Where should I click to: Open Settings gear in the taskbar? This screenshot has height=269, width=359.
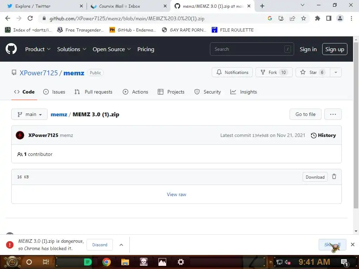(181, 262)
